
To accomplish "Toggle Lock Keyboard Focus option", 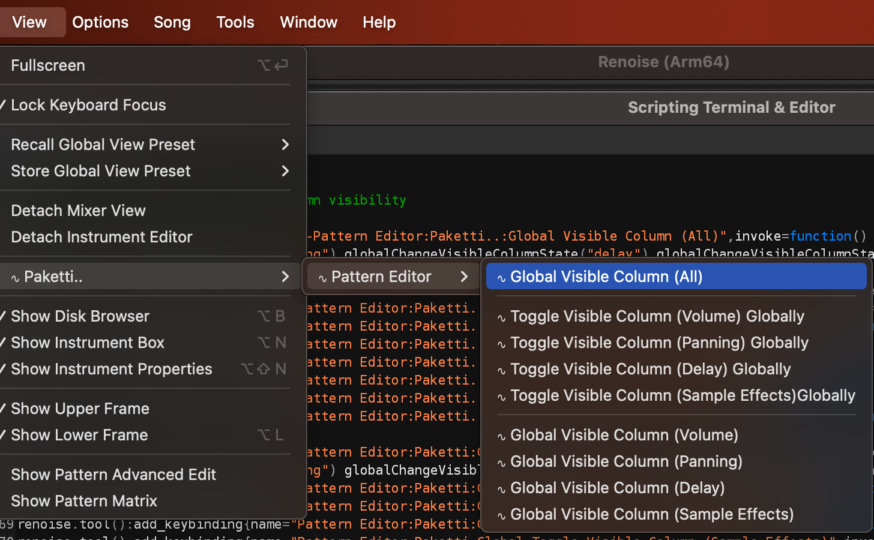I will click(88, 105).
